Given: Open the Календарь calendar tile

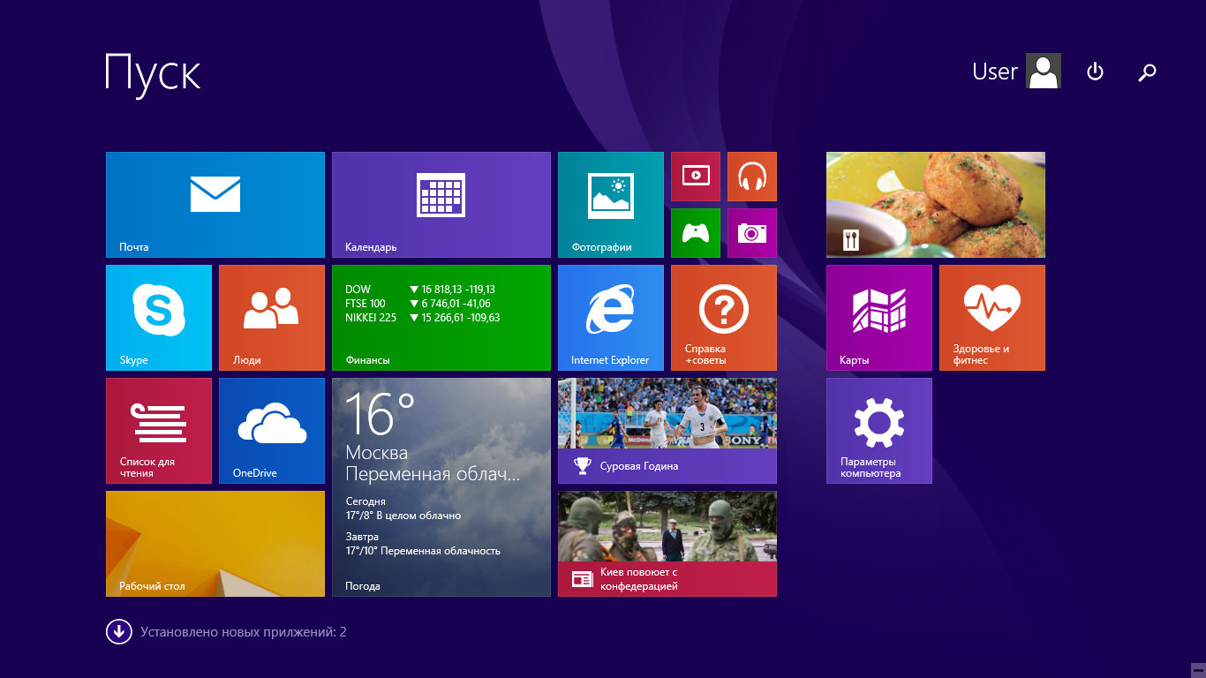Looking at the screenshot, I should tap(441, 204).
